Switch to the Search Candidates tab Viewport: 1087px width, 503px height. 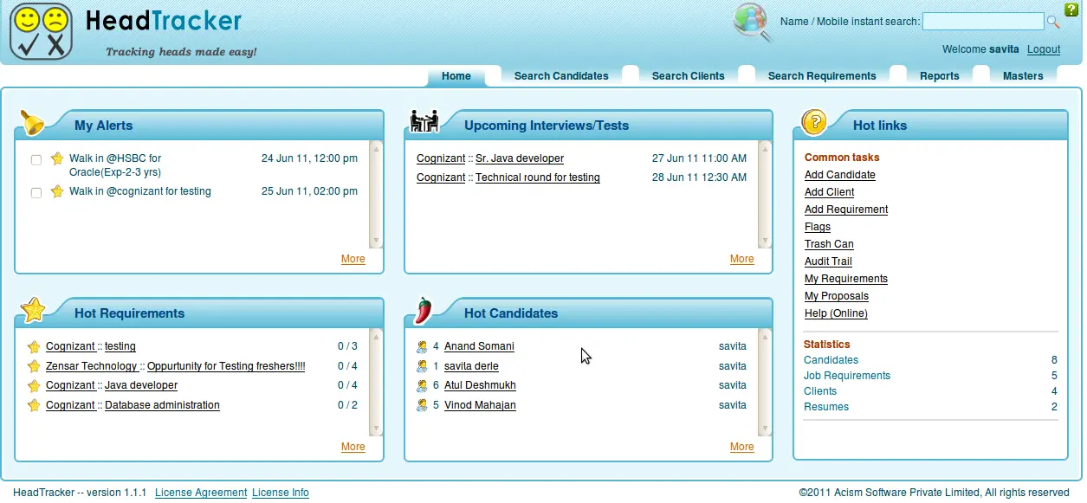(x=561, y=75)
